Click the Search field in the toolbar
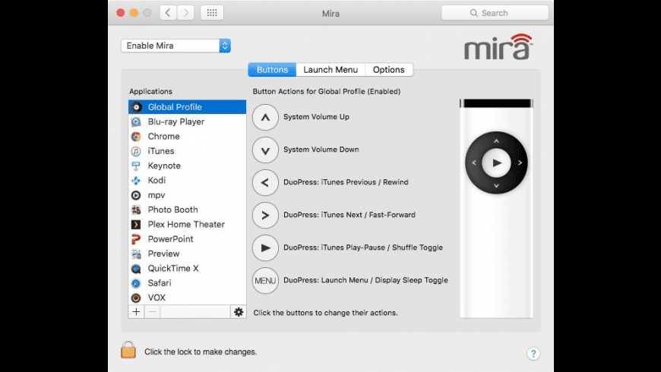This screenshot has height=372, width=661. tap(495, 13)
